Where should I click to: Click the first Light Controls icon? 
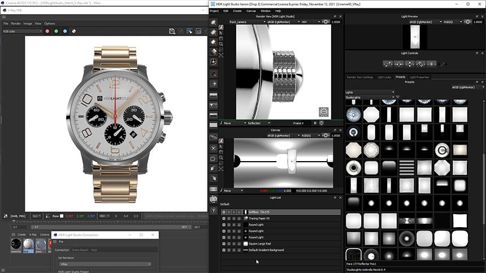pos(388,64)
